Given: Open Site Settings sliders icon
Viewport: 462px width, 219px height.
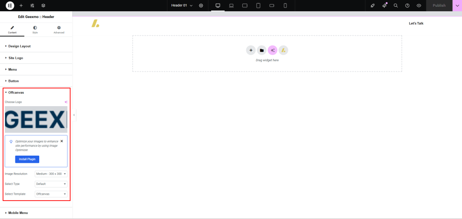Looking at the screenshot, I should (32, 5).
